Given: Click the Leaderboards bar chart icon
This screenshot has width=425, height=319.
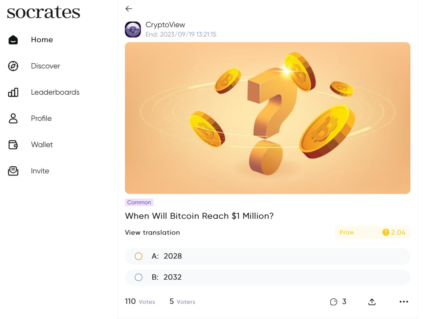Looking at the screenshot, I should 13,92.
